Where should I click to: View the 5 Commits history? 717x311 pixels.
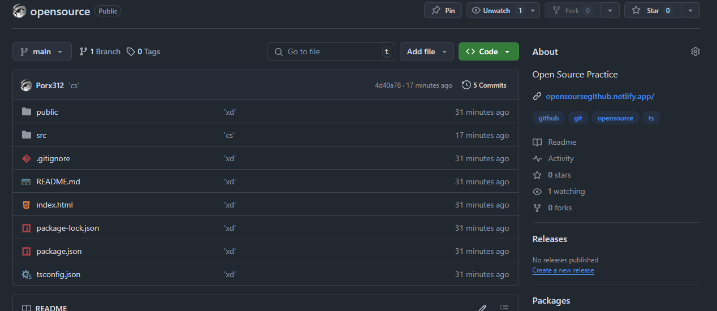pos(485,85)
